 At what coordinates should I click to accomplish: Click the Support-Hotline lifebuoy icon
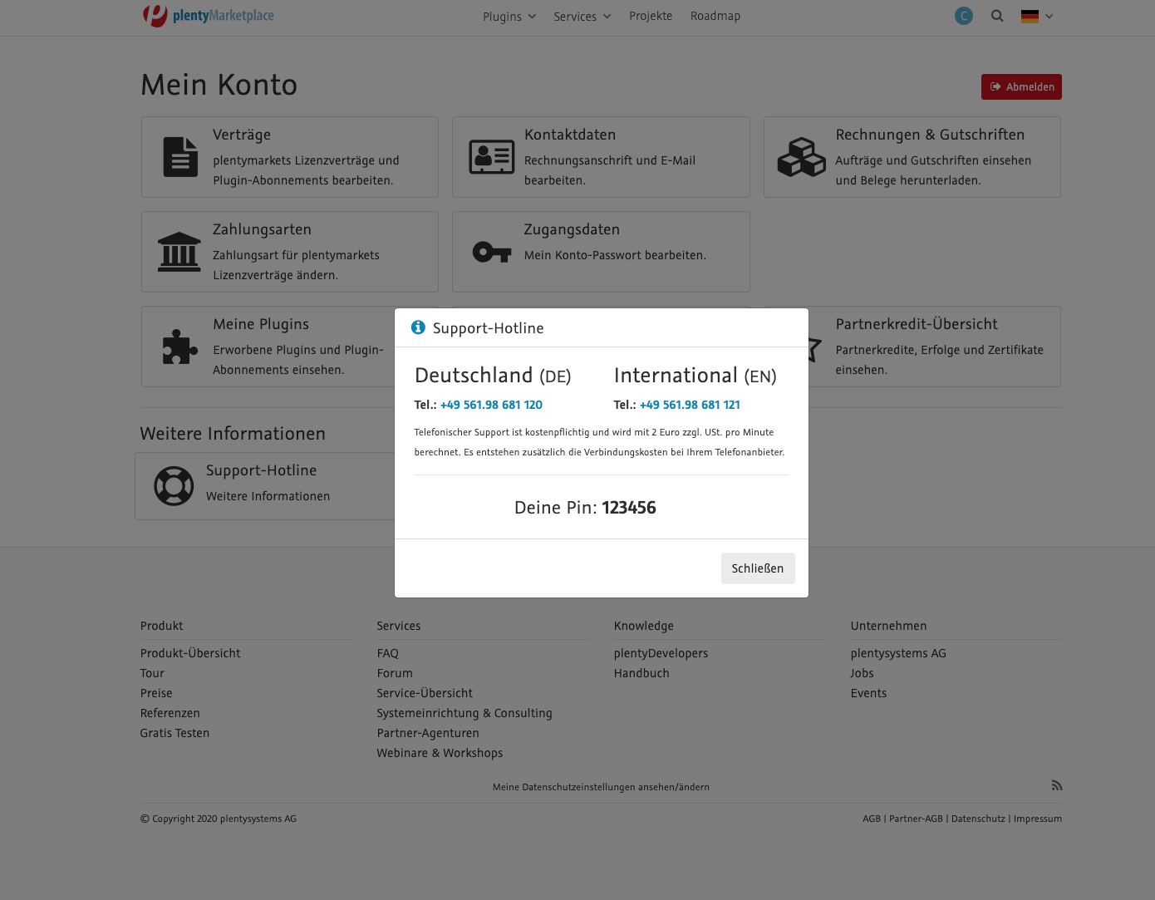point(174,486)
